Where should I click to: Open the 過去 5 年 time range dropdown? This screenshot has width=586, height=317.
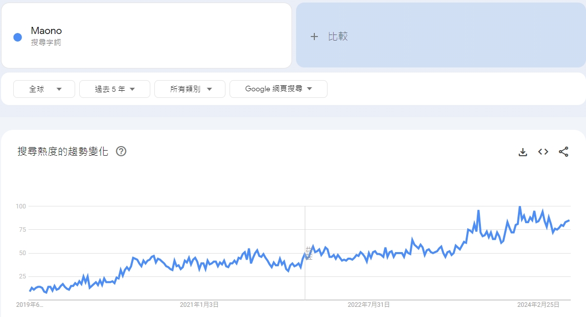tap(115, 89)
